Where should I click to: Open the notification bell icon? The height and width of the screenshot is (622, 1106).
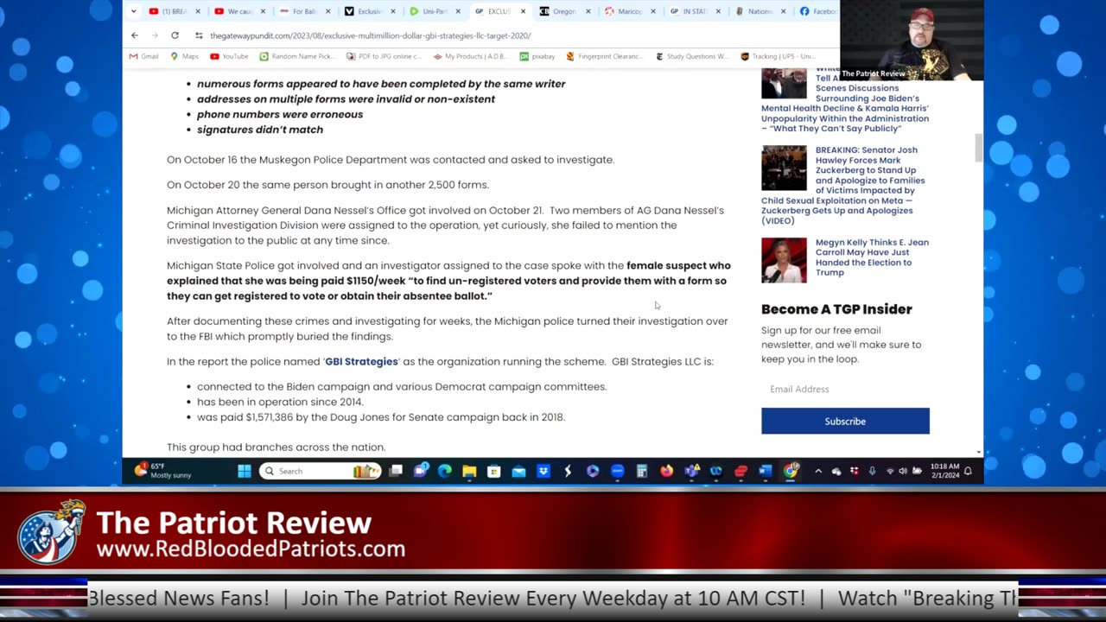point(968,471)
